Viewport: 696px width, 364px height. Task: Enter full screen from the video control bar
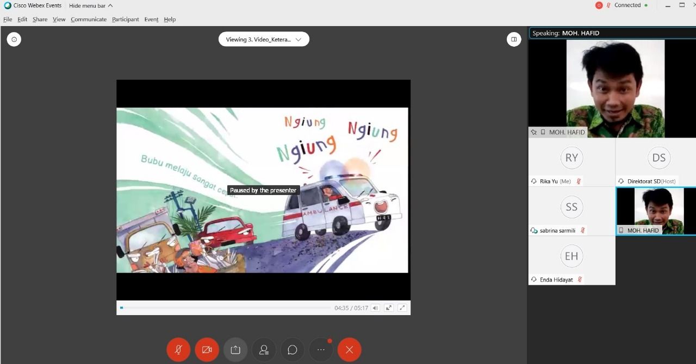402,308
